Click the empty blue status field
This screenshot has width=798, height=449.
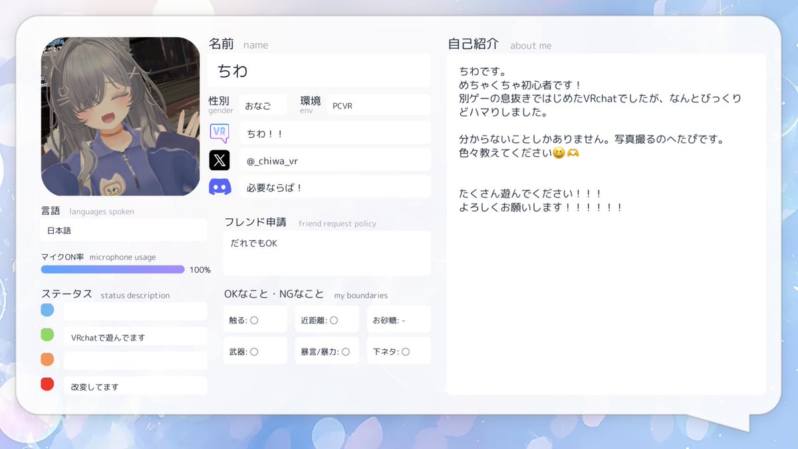136,311
